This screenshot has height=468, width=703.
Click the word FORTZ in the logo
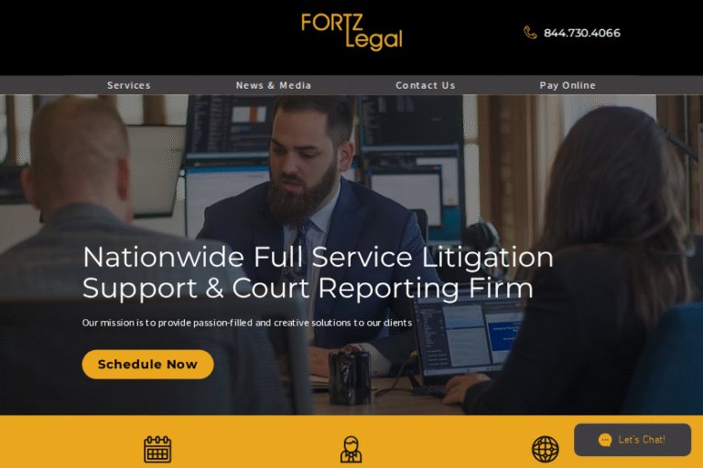click(x=332, y=22)
